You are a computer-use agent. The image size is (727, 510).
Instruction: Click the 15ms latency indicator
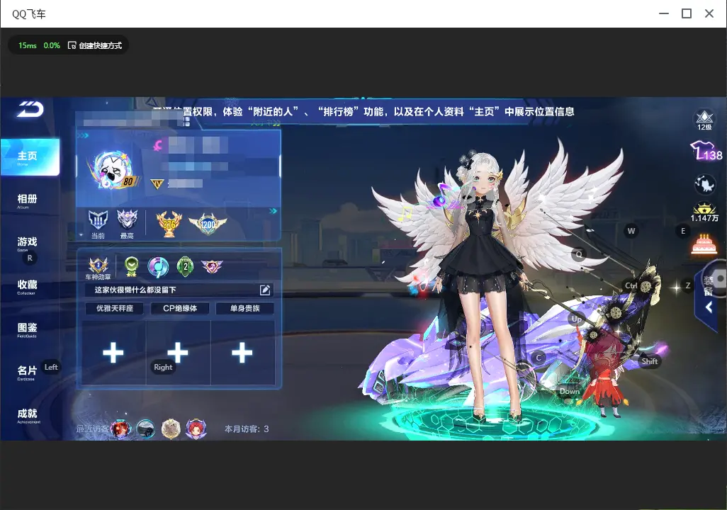tap(28, 45)
